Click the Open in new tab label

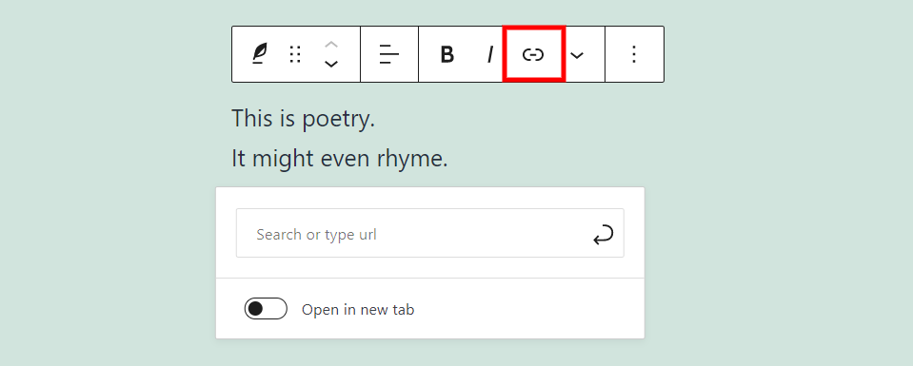(358, 310)
